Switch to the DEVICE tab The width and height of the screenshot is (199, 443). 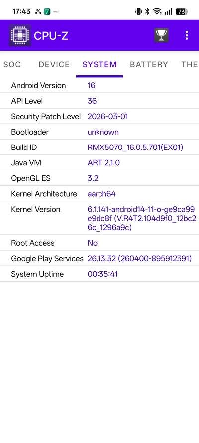54,64
